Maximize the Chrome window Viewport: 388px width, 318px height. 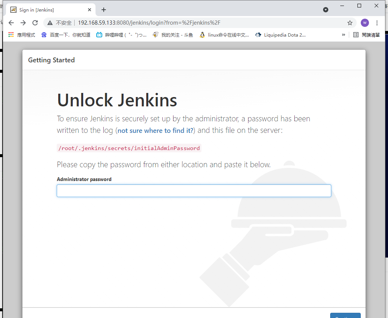pyautogui.click(x=359, y=6)
